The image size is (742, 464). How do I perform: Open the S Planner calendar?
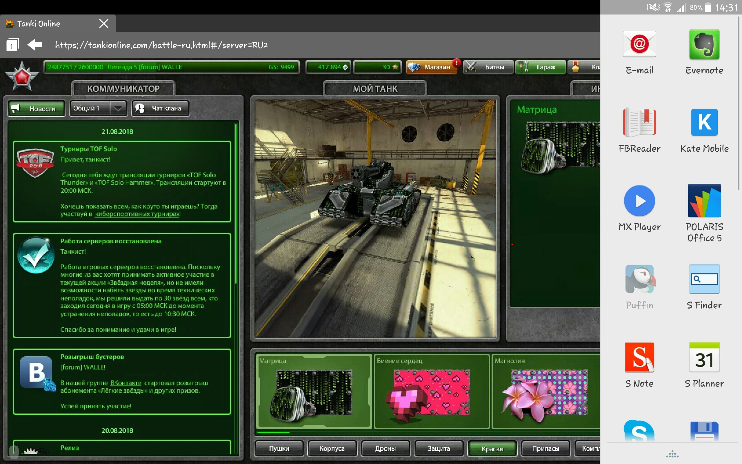pos(704,365)
